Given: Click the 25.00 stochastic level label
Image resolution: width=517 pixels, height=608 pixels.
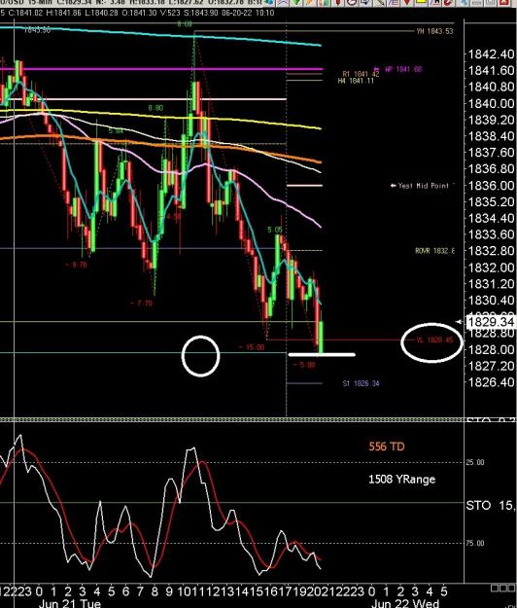Looking at the screenshot, I should click(475, 462).
